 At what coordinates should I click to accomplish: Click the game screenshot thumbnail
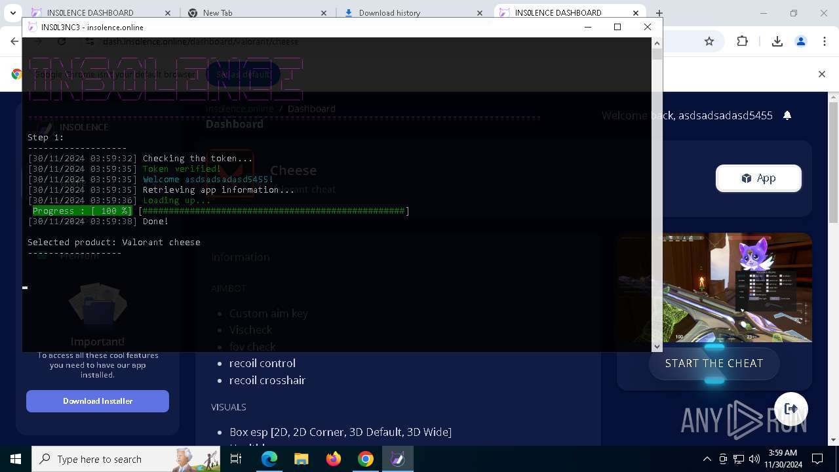click(714, 287)
